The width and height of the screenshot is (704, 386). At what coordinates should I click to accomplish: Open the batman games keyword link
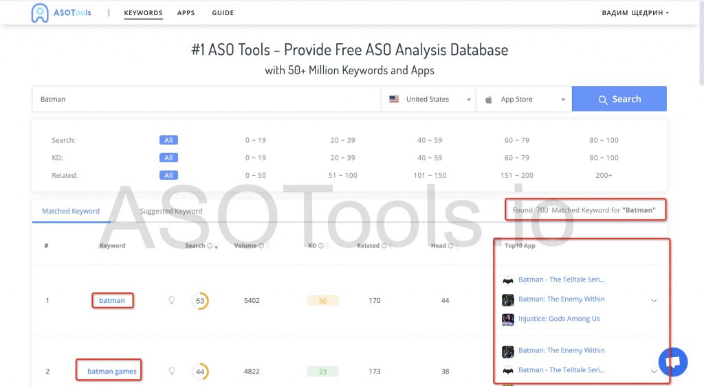coord(112,371)
